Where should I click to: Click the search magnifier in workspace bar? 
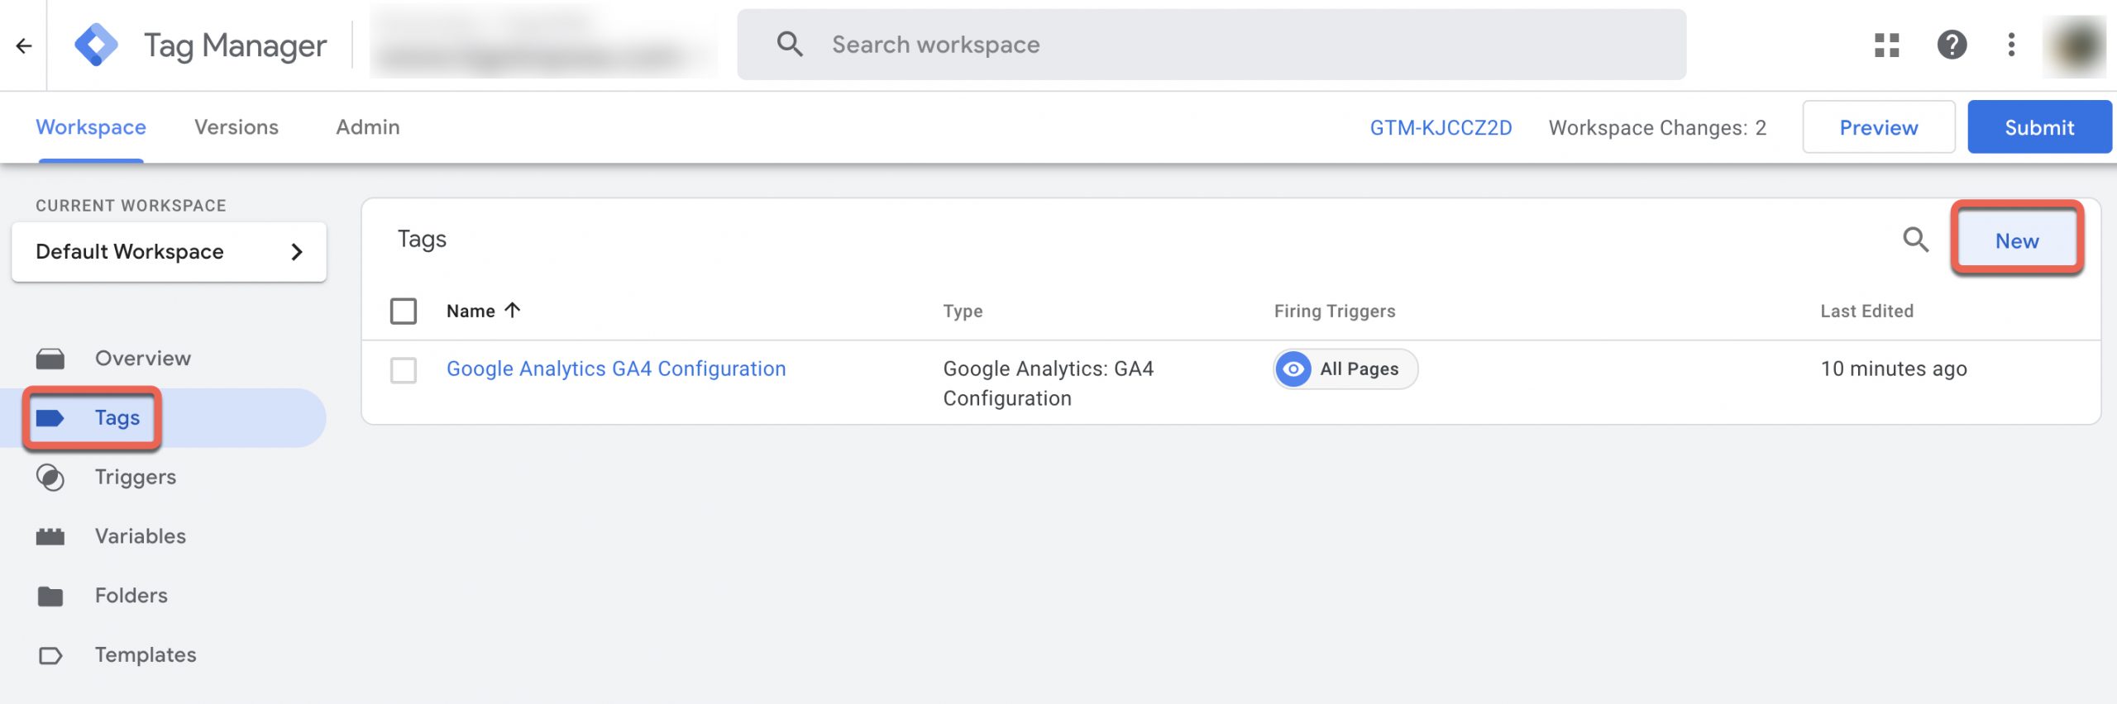(x=790, y=44)
